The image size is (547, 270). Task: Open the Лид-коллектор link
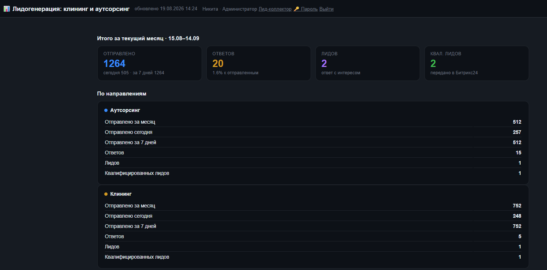coord(275,9)
